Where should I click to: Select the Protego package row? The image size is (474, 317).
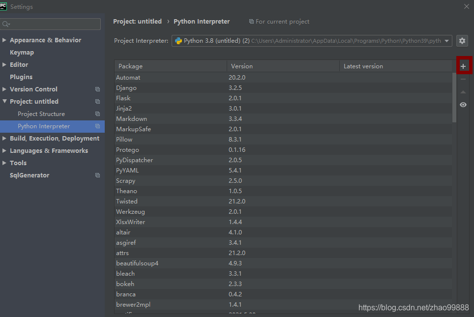(x=283, y=149)
